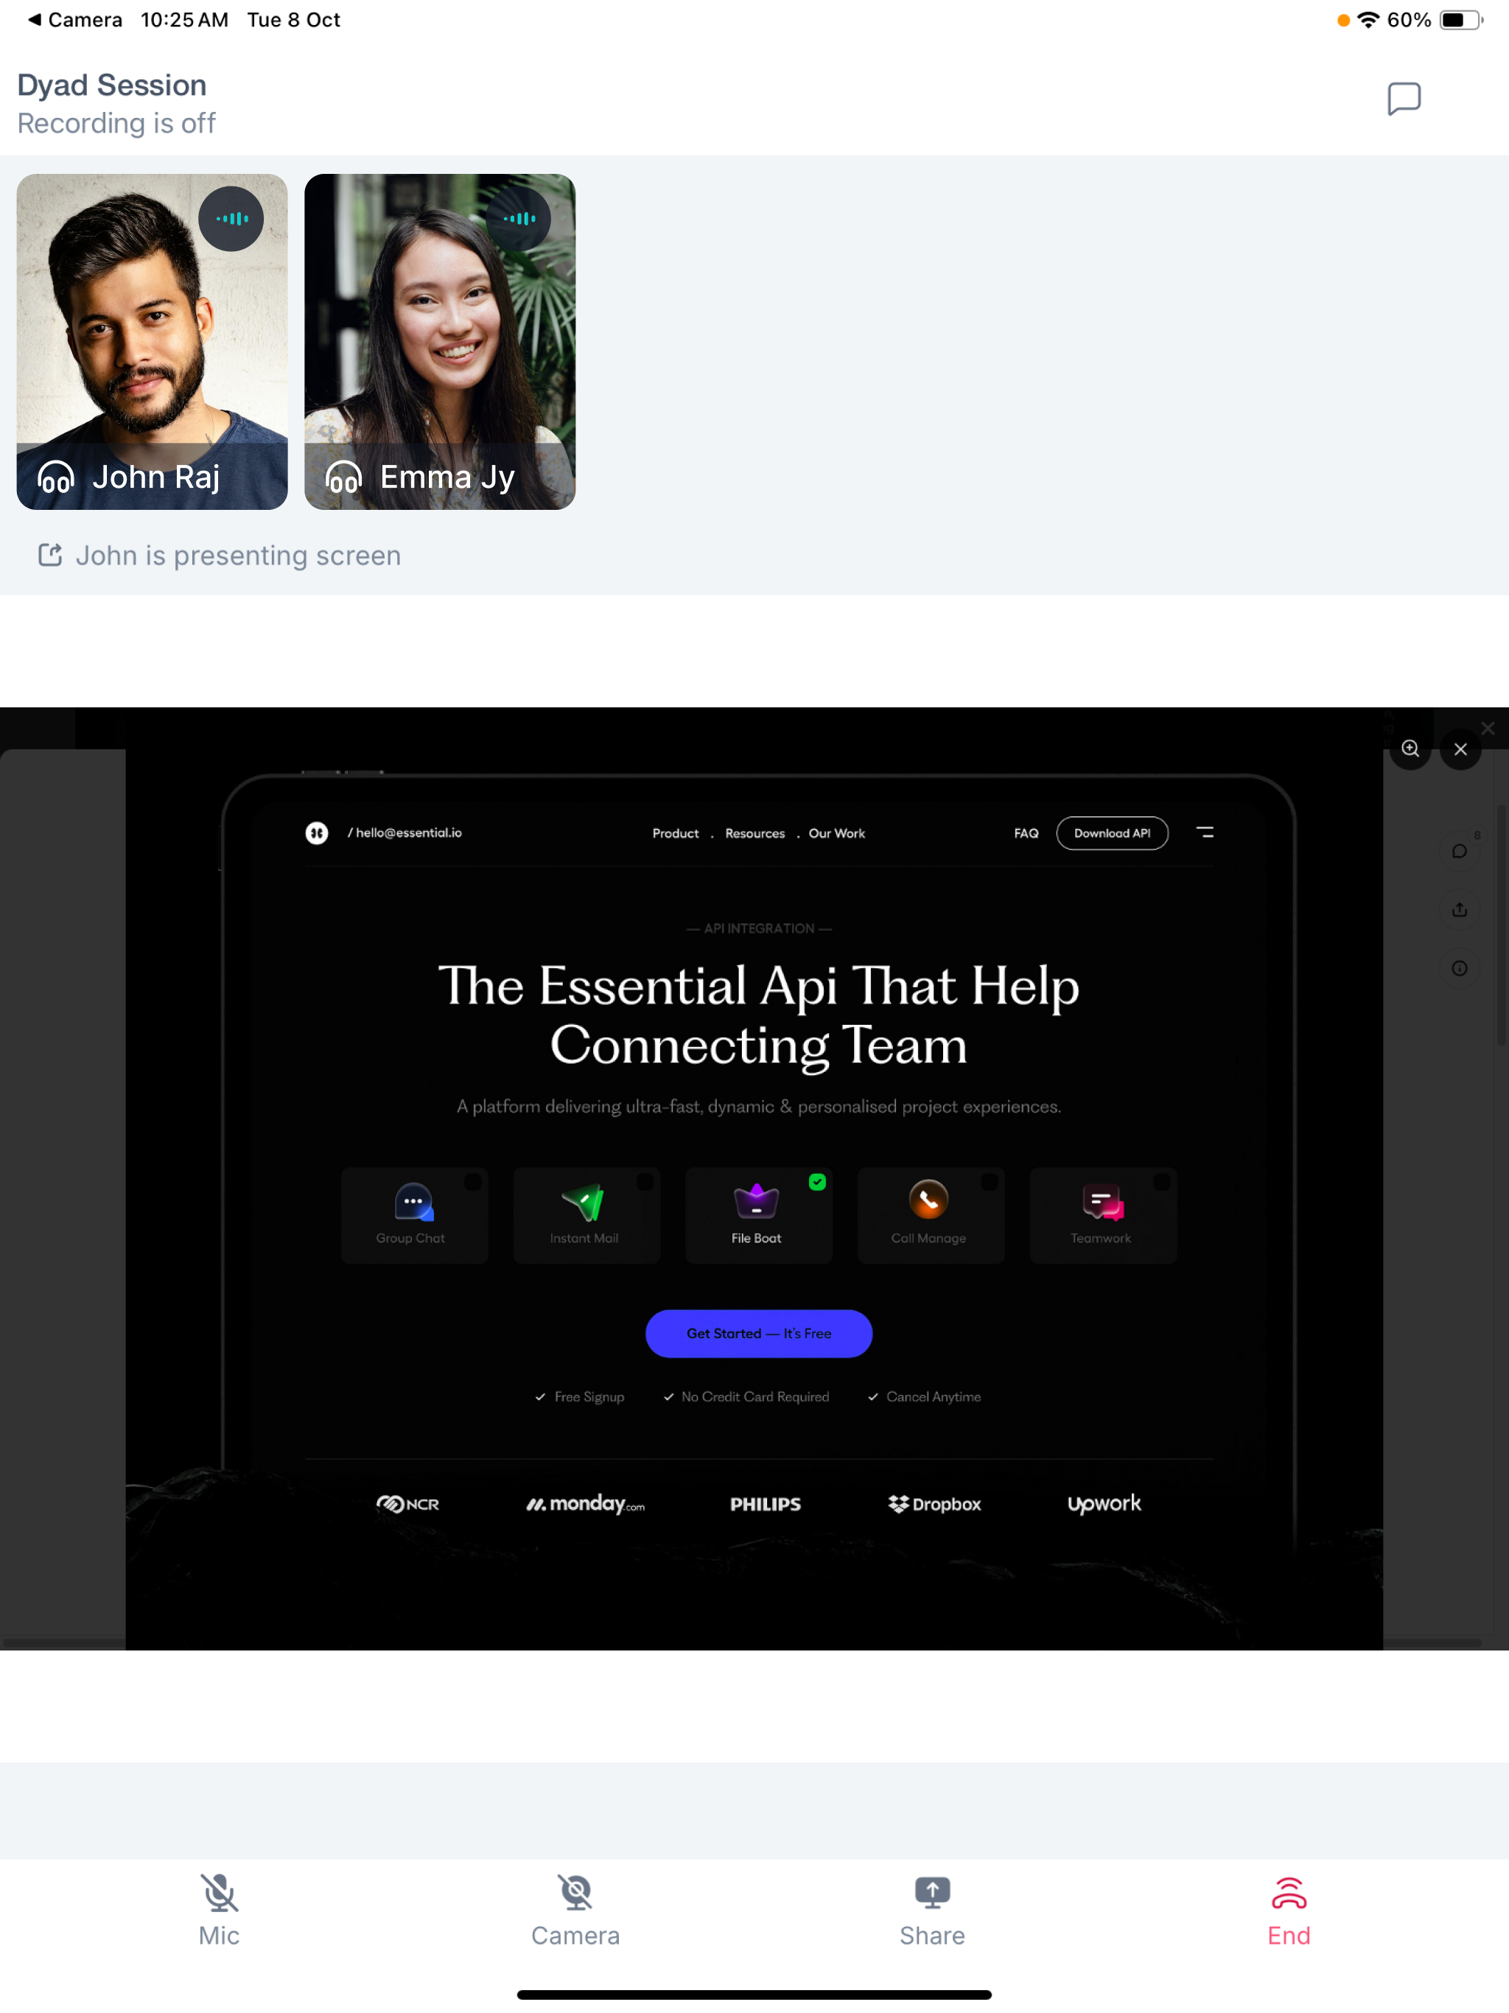
Task: Select Emma Jy's video tile
Action: click(x=440, y=341)
